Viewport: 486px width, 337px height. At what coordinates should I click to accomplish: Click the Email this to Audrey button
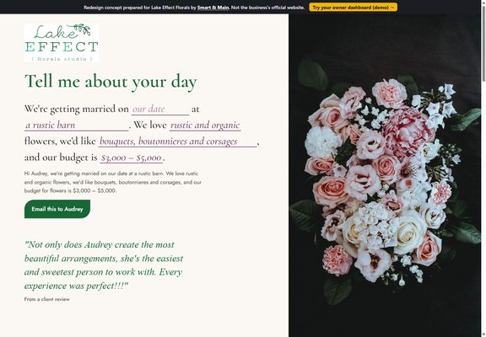pyautogui.click(x=57, y=209)
